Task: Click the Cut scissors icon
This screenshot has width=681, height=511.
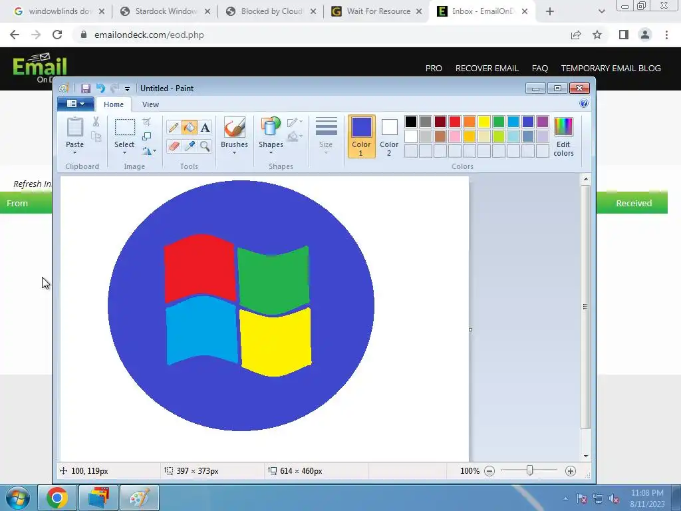Action: point(96,122)
